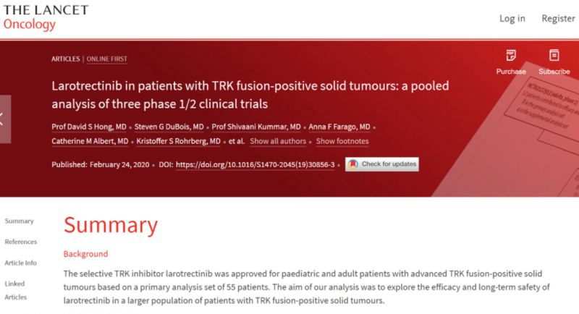This screenshot has height=314, width=579.
Task: Click the Purchase PDF icon
Action: click(511, 55)
